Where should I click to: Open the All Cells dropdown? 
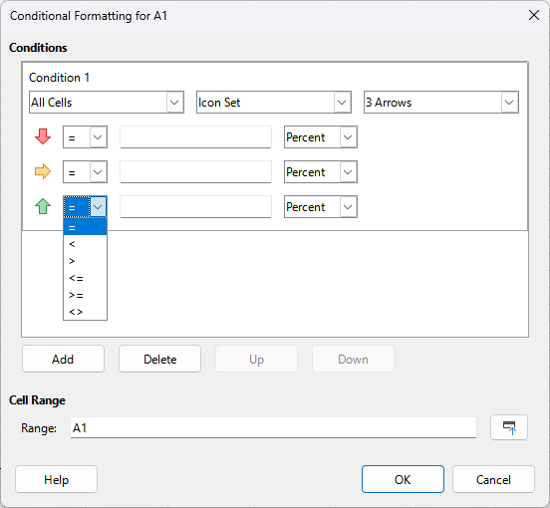click(107, 103)
